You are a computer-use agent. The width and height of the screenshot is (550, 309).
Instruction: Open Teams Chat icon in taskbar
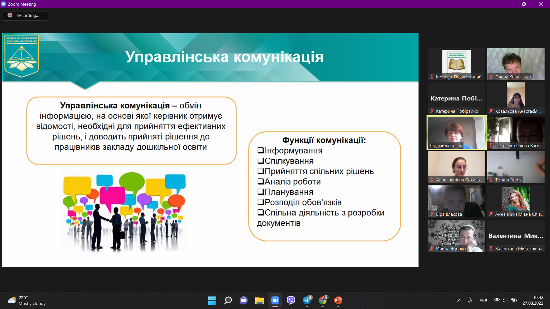click(x=243, y=300)
